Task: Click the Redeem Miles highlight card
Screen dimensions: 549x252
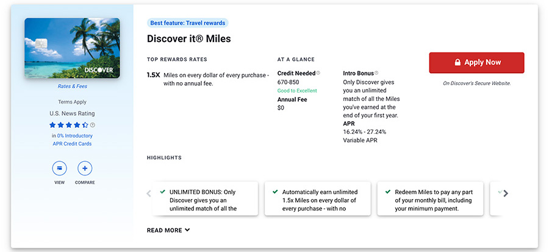Action: click(x=430, y=198)
